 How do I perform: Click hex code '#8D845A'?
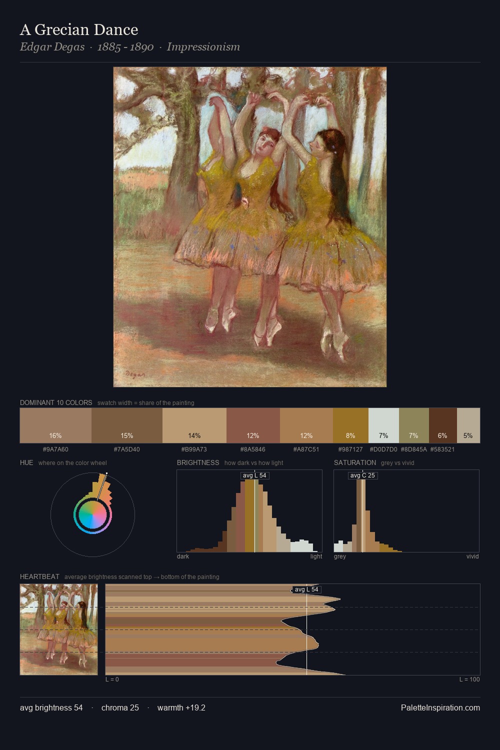click(x=414, y=449)
